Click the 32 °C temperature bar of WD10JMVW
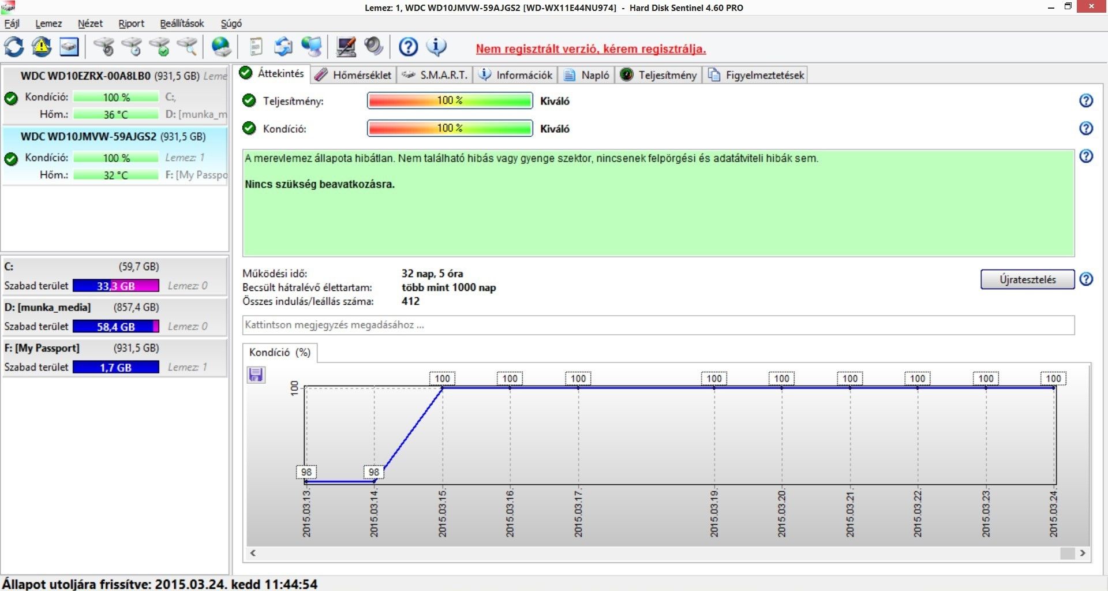 coord(116,175)
